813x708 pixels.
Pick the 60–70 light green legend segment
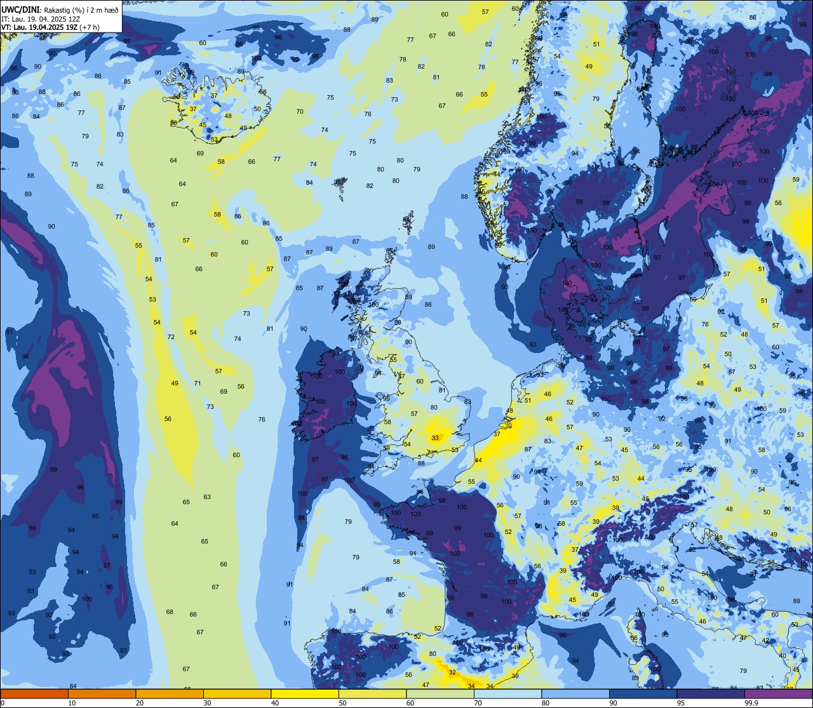(440, 694)
